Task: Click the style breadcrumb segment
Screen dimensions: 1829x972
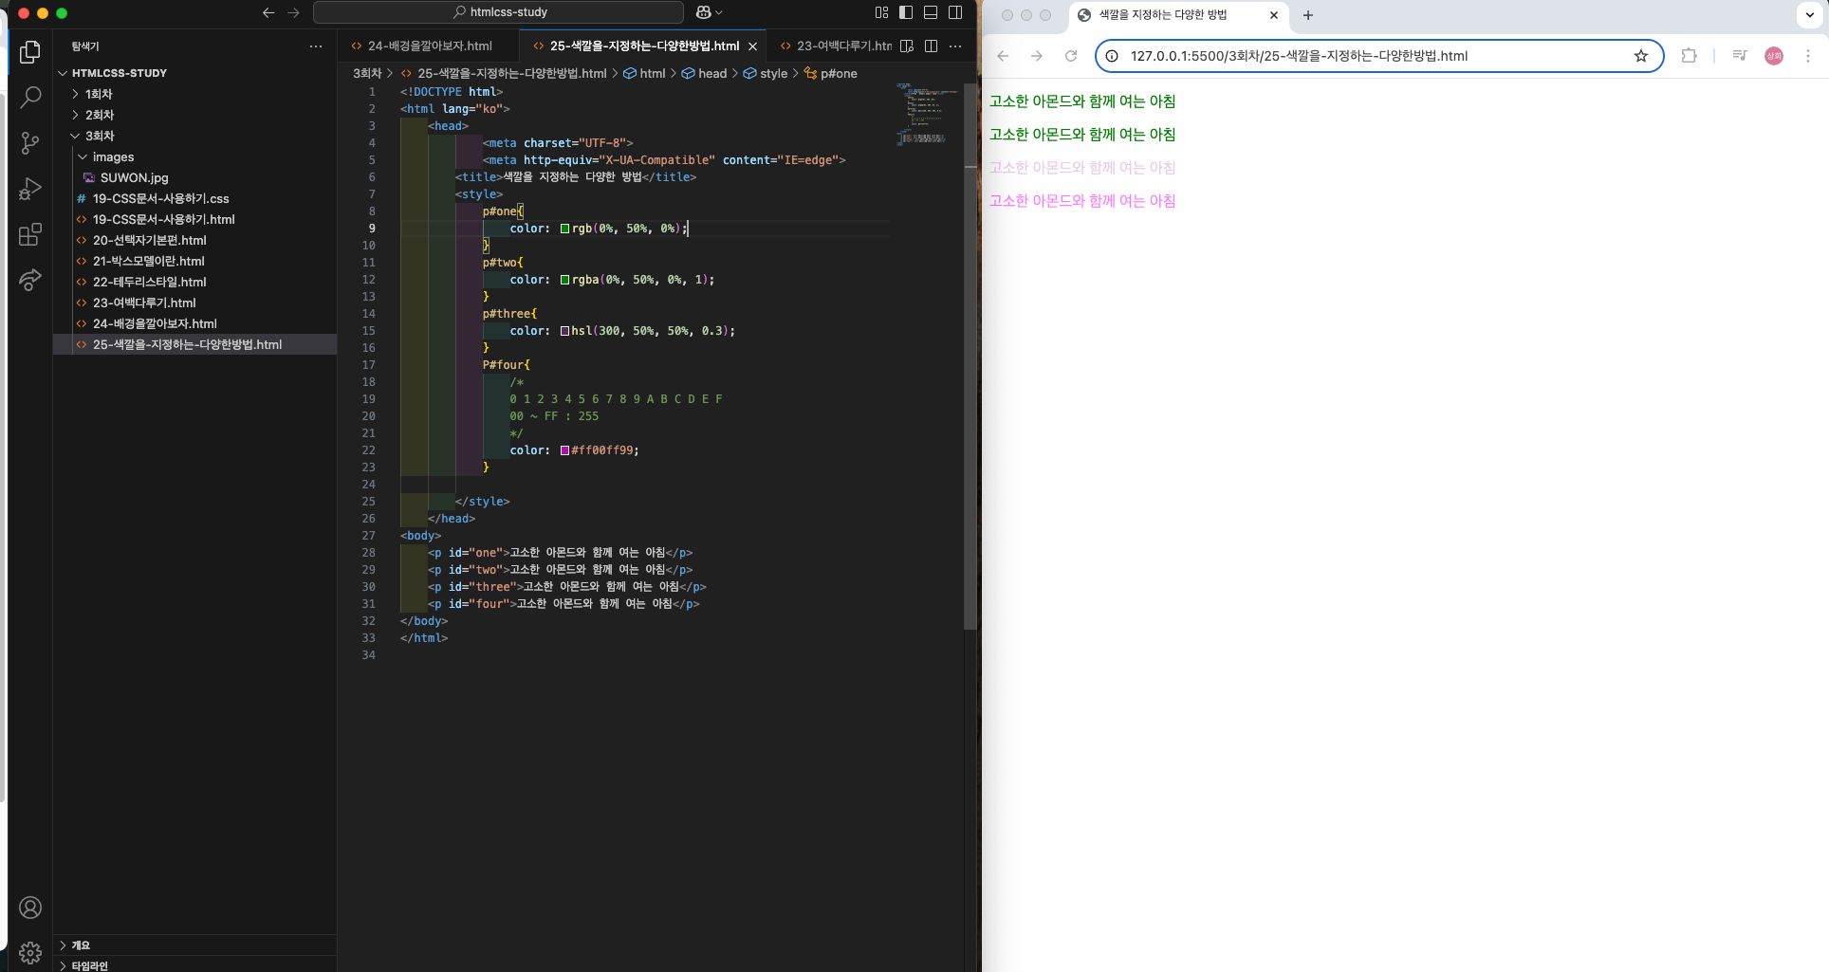Action: pyautogui.click(x=766, y=73)
